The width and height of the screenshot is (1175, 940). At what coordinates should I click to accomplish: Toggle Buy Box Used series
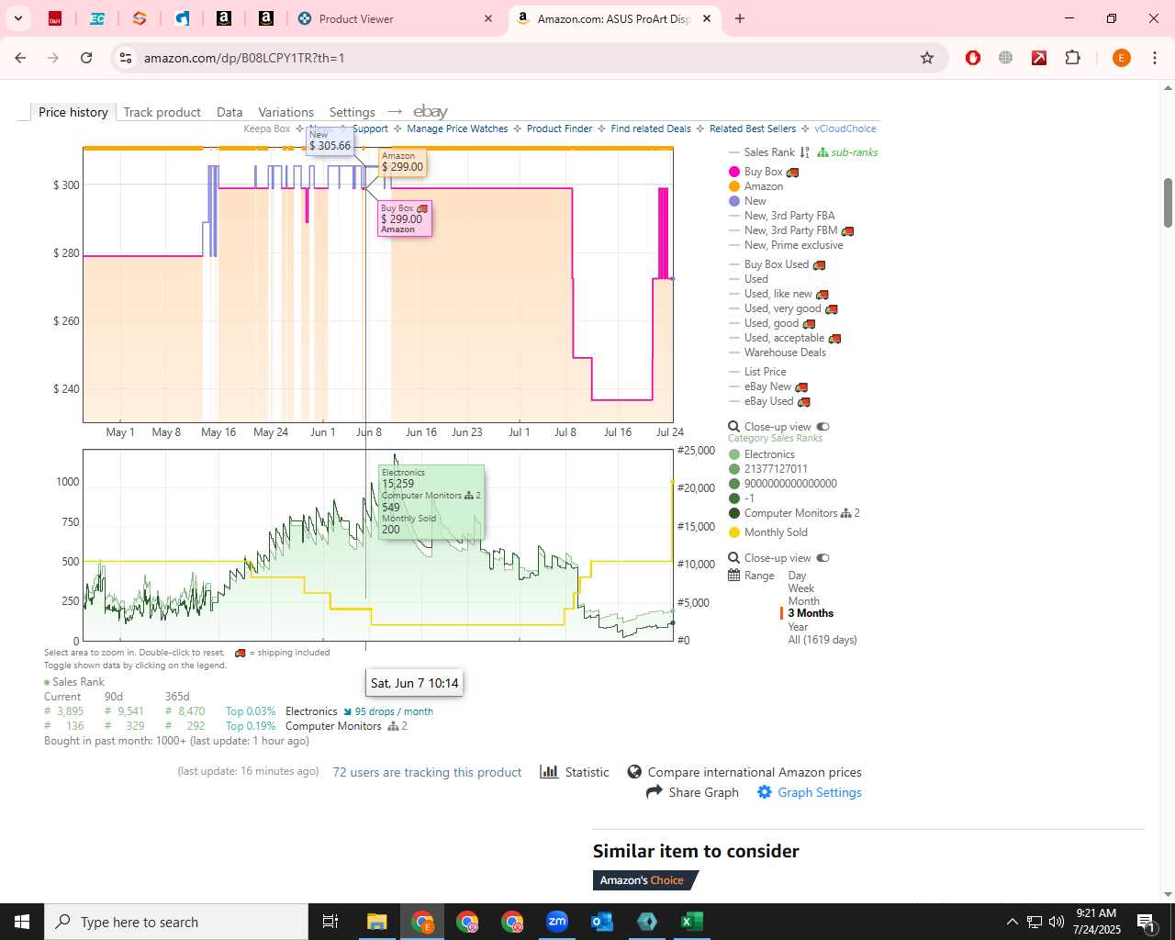777,264
